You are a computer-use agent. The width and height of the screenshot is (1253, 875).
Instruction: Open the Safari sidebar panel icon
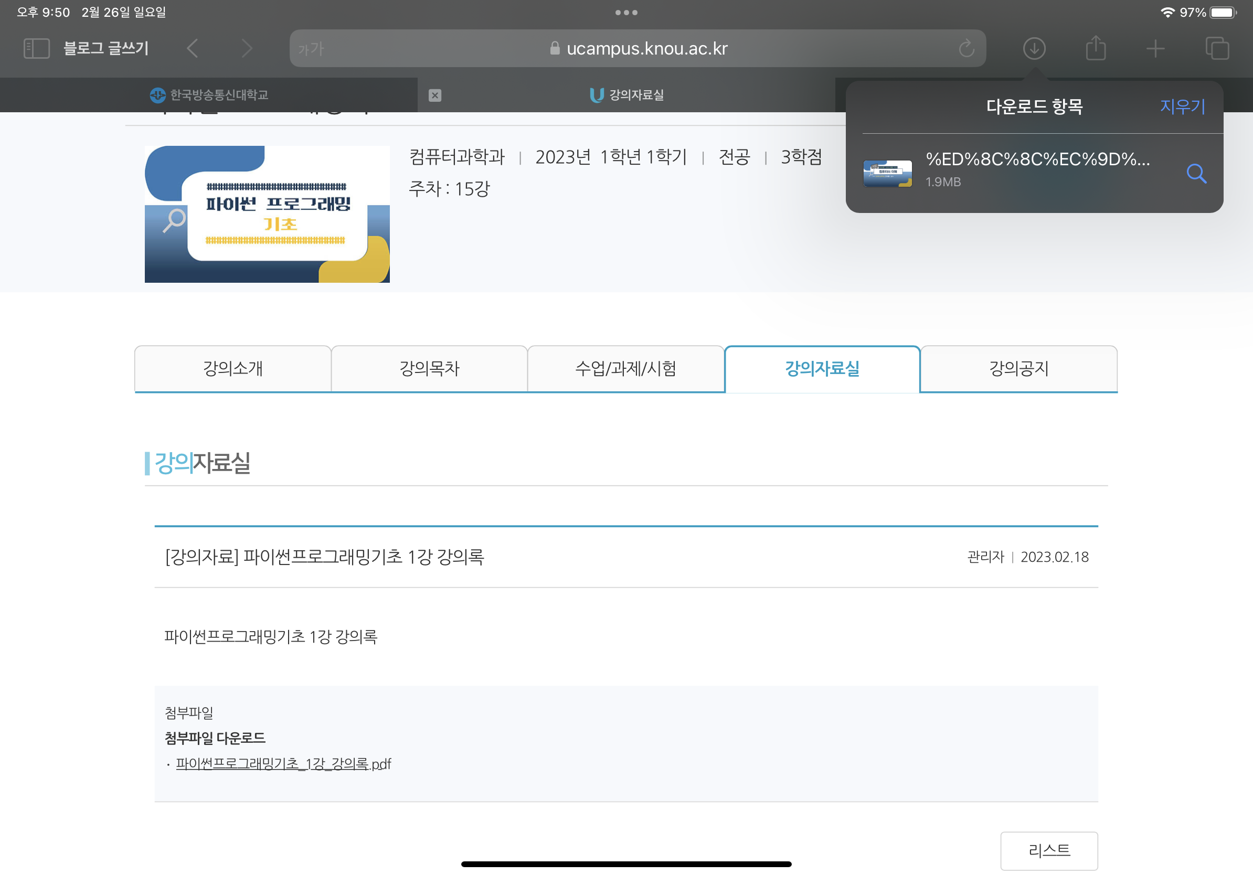click(37, 49)
